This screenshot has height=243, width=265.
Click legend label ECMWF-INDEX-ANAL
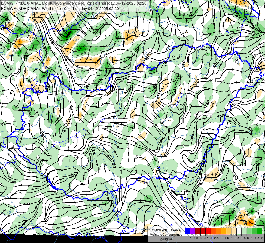166,230
